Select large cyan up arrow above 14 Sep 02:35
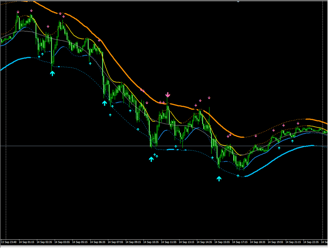 (52, 73)
